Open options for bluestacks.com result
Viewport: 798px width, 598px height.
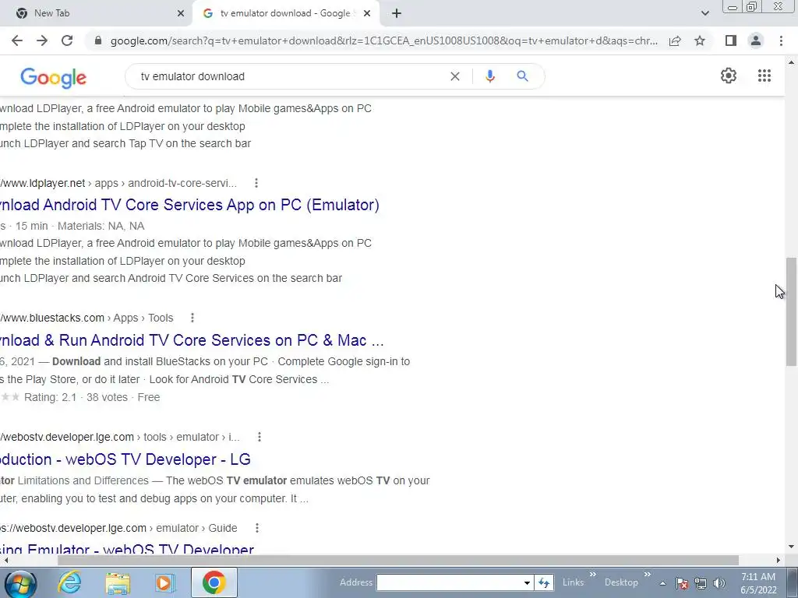192,318
